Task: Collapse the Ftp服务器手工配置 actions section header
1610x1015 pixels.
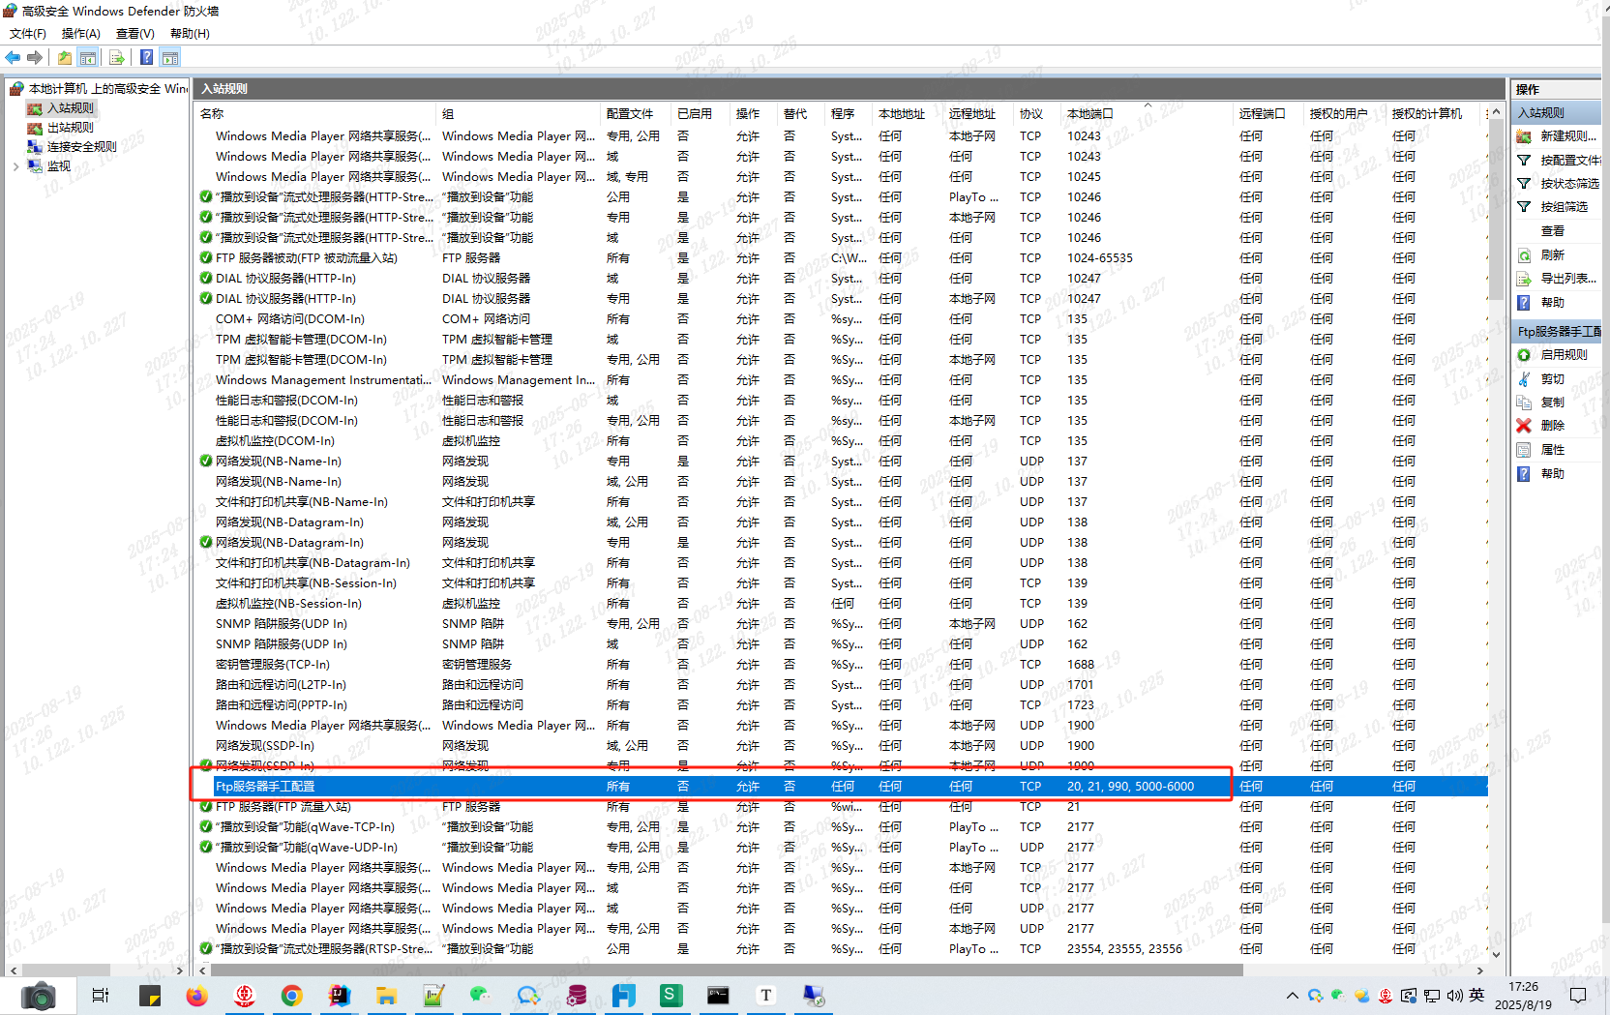Action: (1556, 331)
